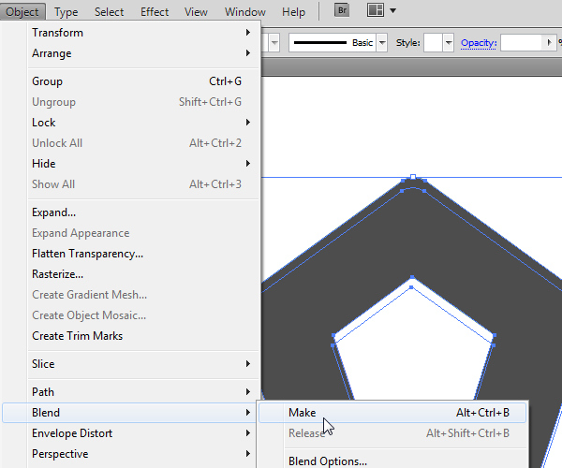Expand the Arrange submenu
Viewport: 562px width, 468px height.
[x=143, y=53]
